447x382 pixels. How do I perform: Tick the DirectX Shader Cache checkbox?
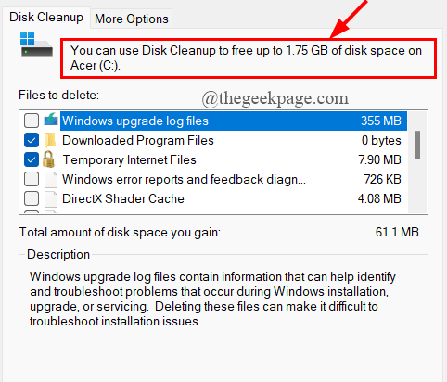(32, 198)
